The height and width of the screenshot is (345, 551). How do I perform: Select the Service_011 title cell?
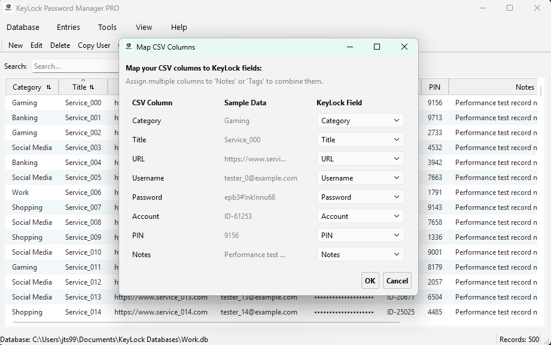coord(83,267)
